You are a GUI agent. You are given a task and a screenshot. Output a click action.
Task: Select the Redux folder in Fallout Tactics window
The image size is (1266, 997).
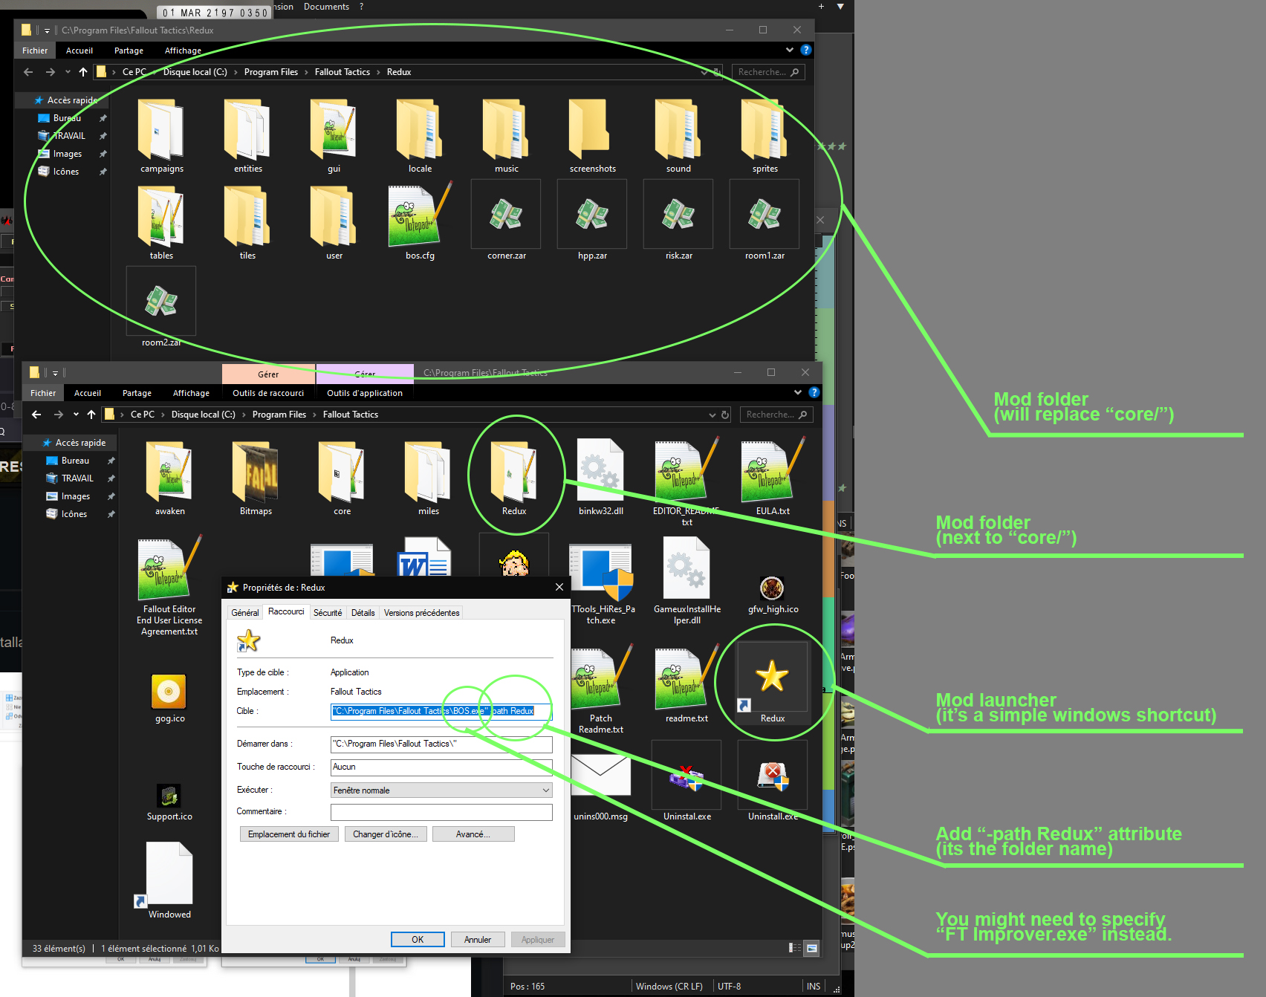point(514,478)
